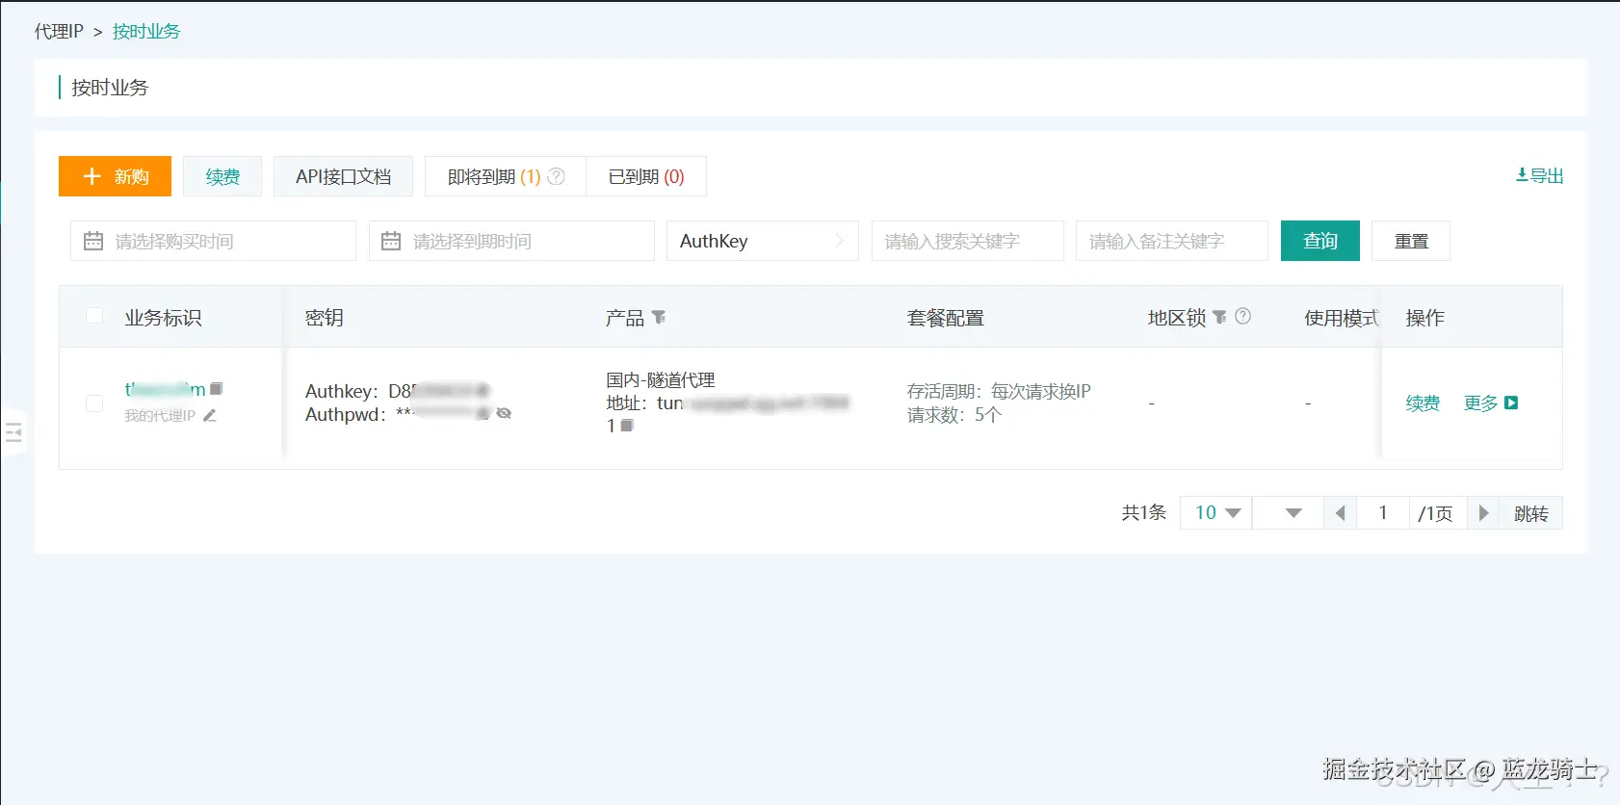1620x805 pixels.
Task: Click the 业务标识 column header
Action: tap(163, 318)
